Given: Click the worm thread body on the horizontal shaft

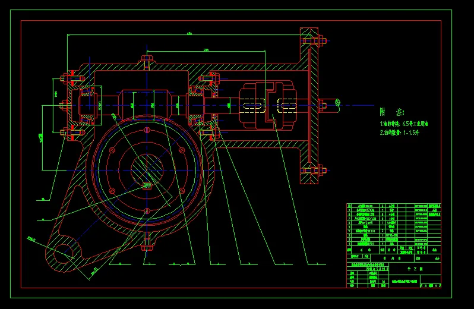Looking at the screenshot, I should (x=146, y=105).
